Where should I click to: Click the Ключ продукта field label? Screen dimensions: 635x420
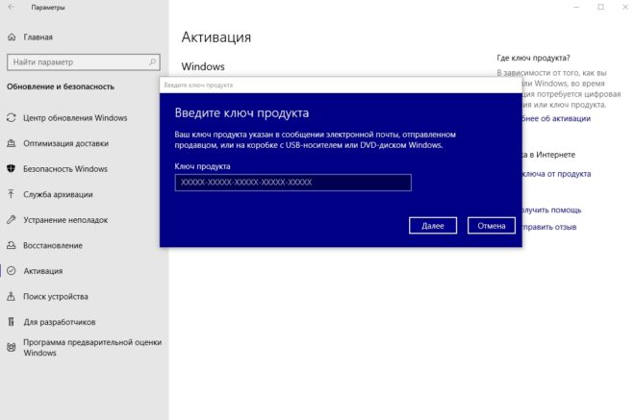(202, 166)
